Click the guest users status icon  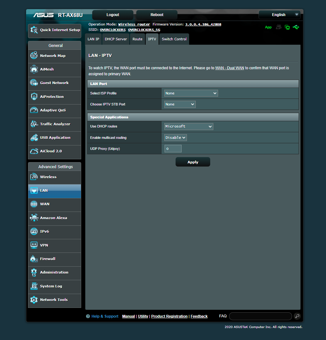[x=279, y=27]
